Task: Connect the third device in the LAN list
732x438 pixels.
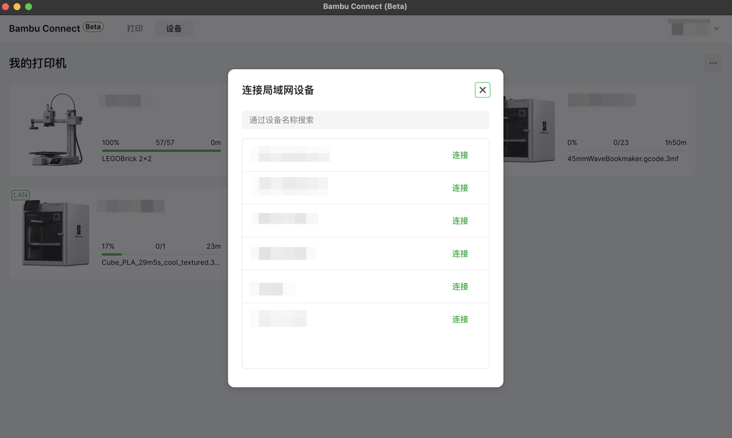Action: (460, 221)
